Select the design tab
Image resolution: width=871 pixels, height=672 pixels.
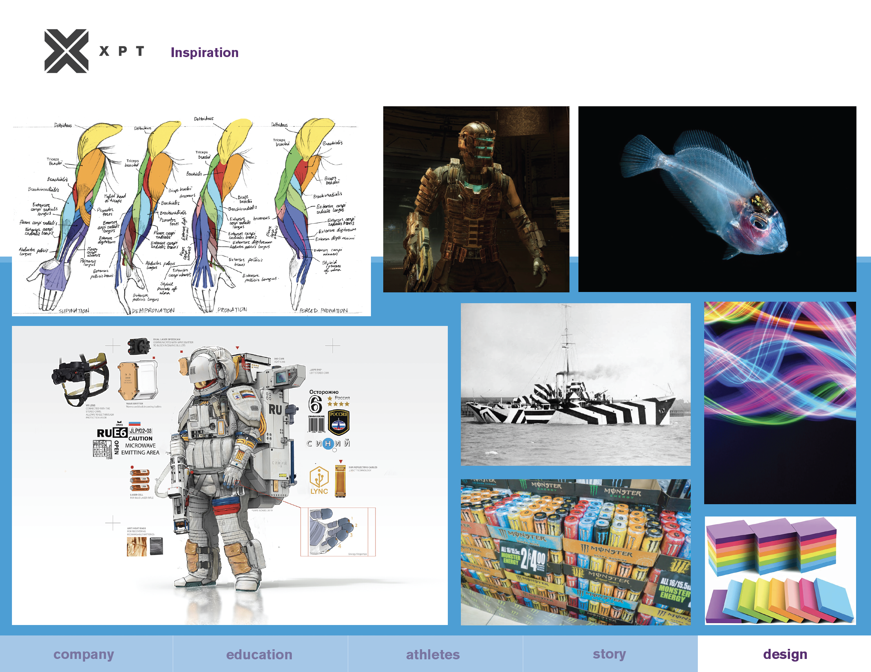785,654
